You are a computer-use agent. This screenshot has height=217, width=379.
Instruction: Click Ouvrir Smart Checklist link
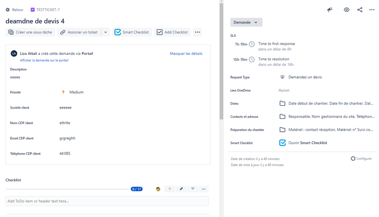[x=308, y=143]
